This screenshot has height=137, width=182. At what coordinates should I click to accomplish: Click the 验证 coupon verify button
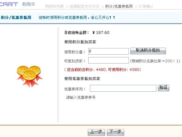pyautogui.click(x=163, y=88)
